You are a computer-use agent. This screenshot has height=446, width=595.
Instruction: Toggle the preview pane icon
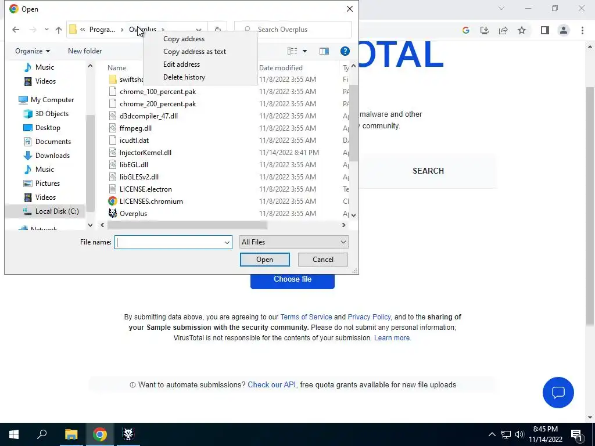pos(324,51)
